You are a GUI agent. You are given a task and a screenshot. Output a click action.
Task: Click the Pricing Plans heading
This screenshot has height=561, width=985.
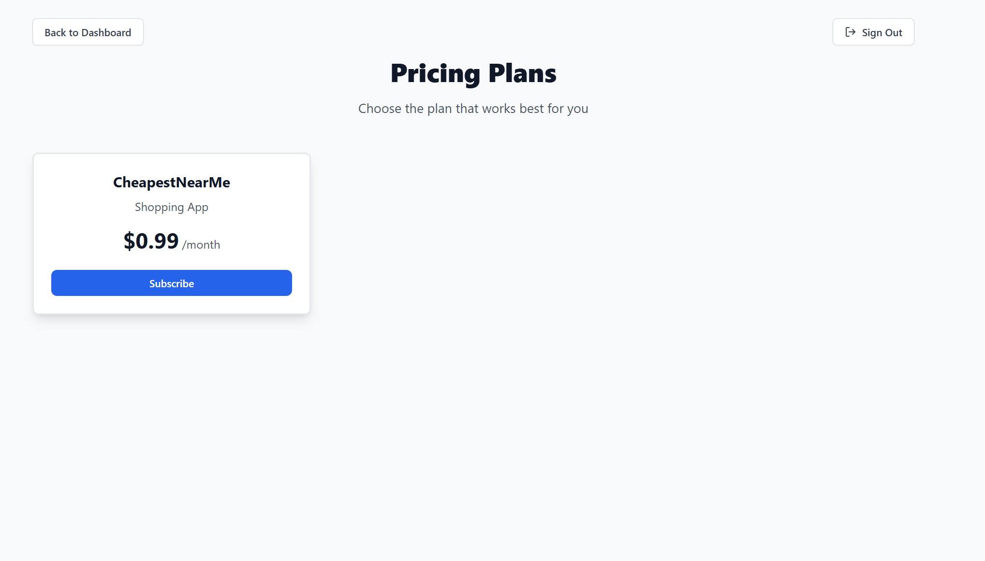(x=473, y=73)
